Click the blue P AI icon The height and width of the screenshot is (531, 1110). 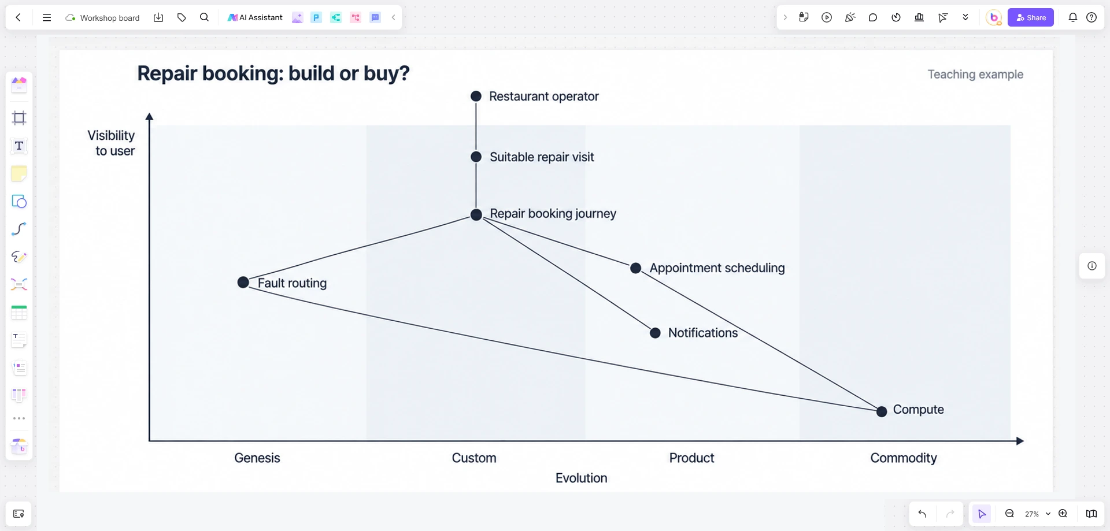tap(316, 17)
